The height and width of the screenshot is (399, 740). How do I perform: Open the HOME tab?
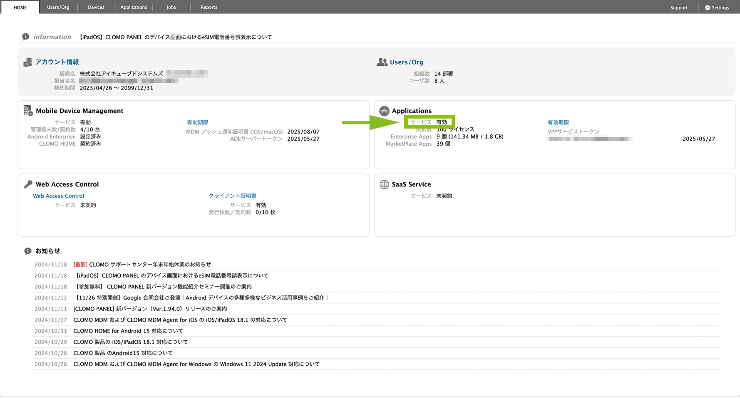click(x=20, y=7)
